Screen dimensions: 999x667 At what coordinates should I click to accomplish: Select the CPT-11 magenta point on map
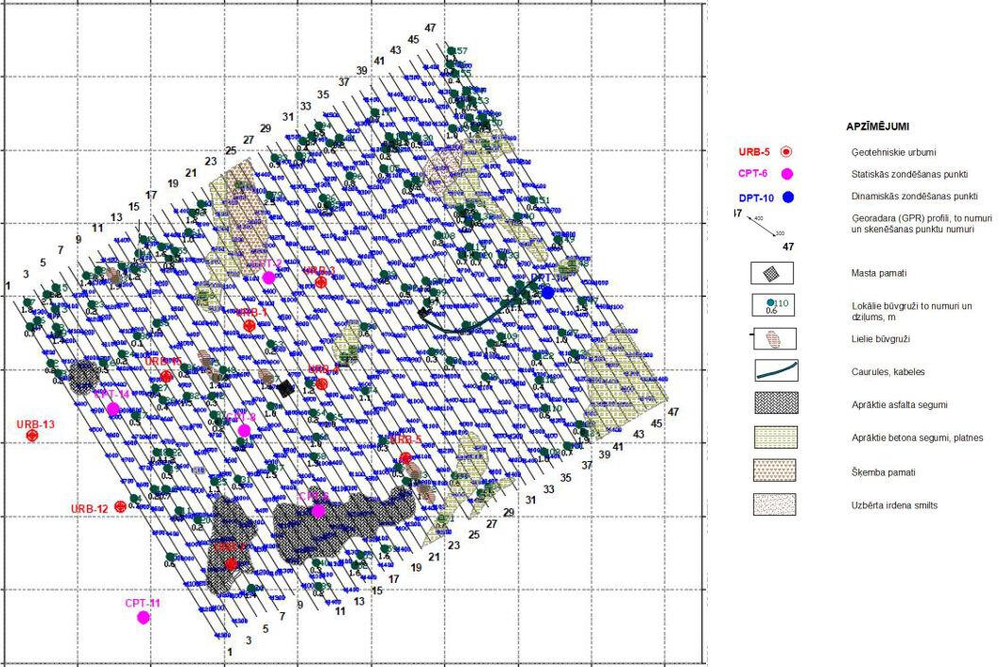144,617
